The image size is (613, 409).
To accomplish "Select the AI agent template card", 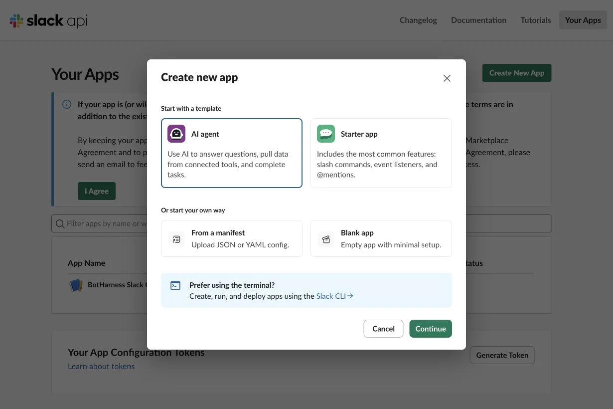I will tap(232, 153).
